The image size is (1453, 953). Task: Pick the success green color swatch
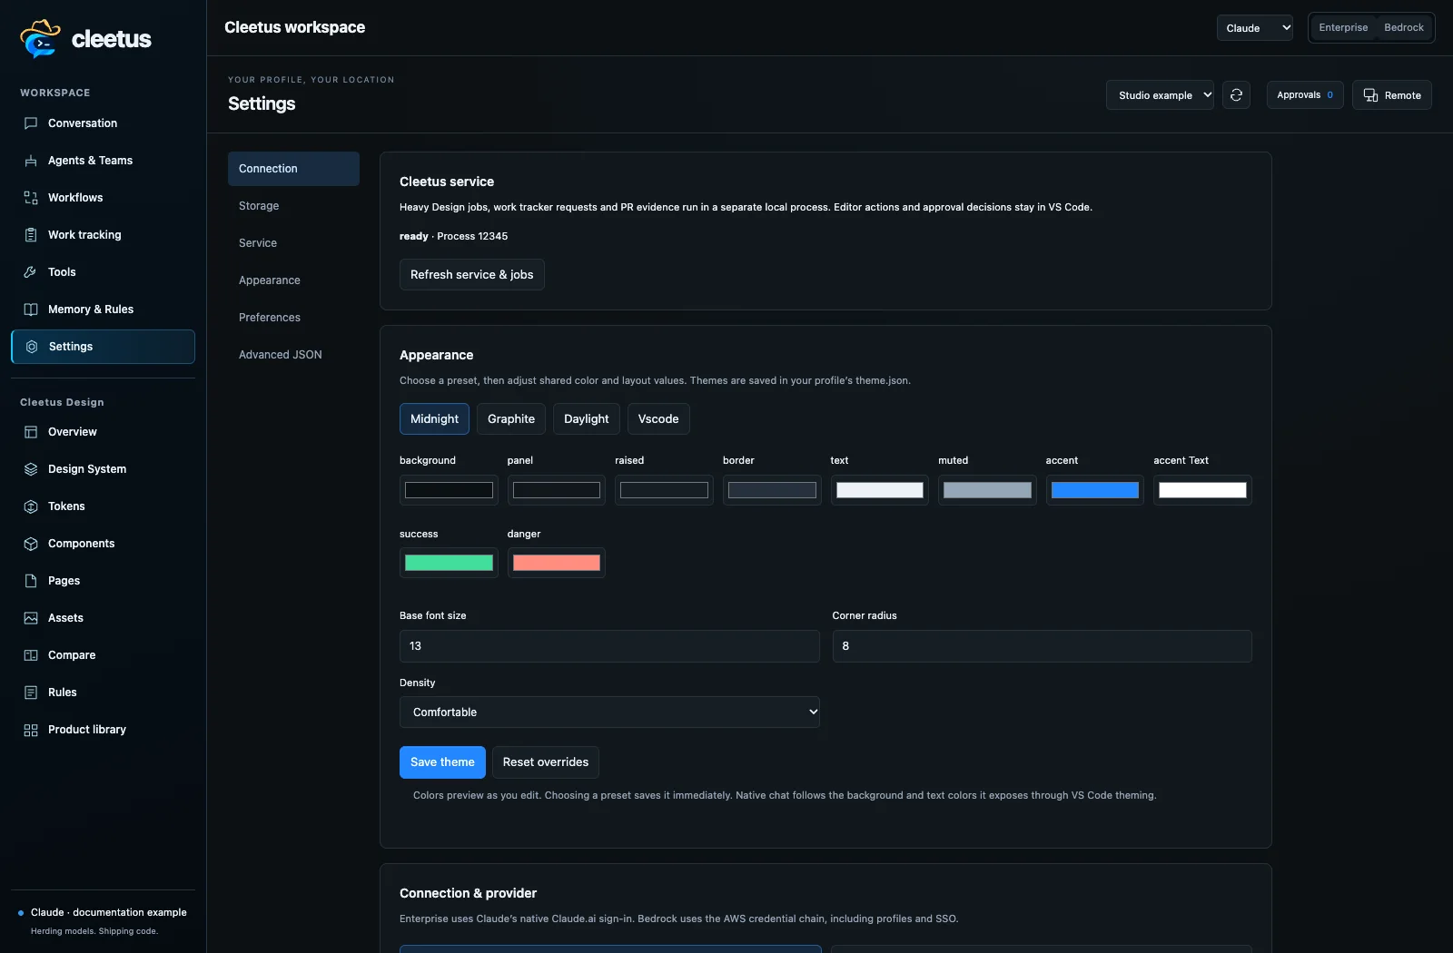coord(449,563)
